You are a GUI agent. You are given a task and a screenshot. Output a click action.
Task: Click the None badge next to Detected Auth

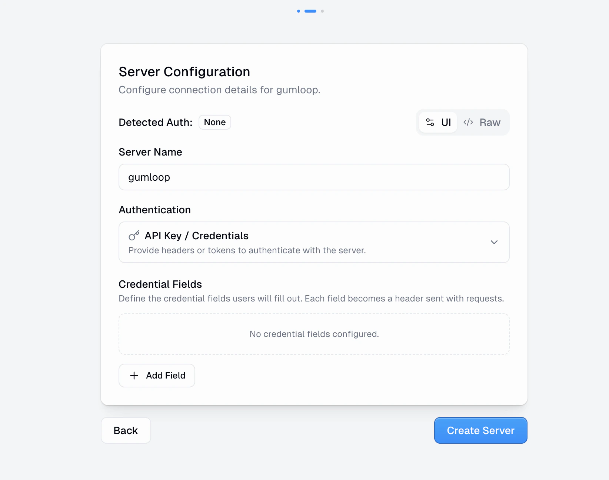click(x=214, y=122)
